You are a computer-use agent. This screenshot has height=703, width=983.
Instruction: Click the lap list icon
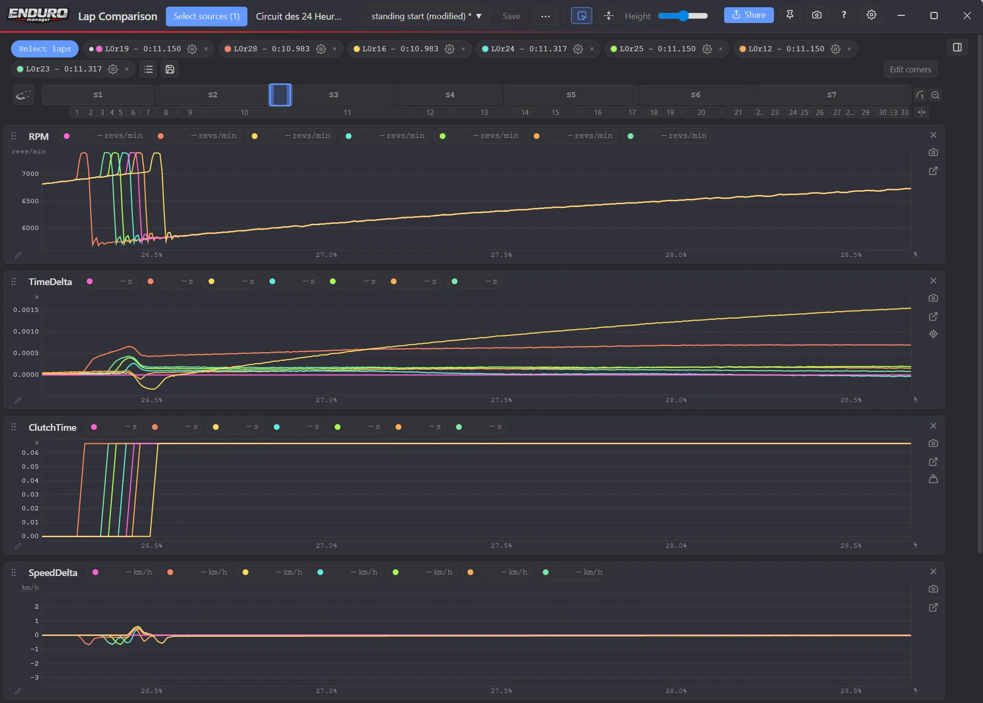tap(149, 69)
